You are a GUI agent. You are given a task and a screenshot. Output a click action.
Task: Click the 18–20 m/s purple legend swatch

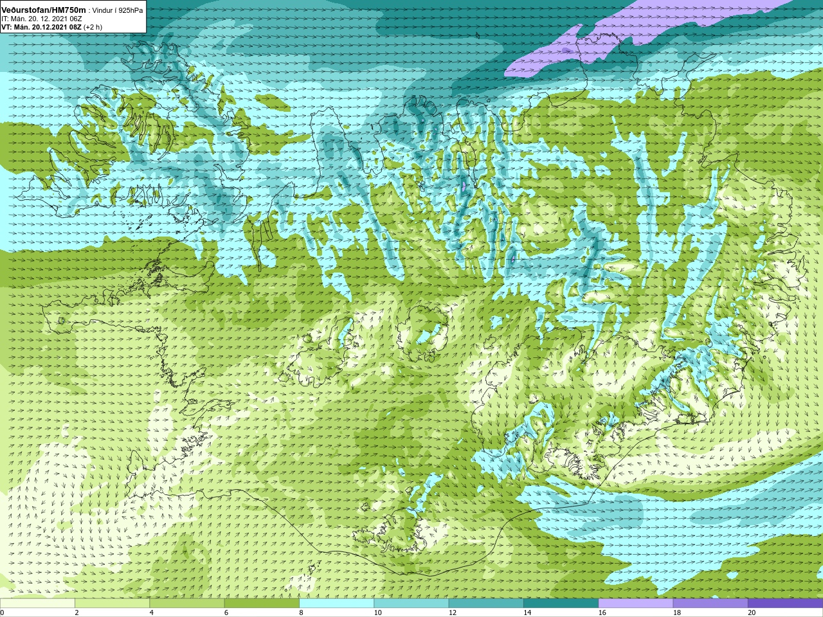point(710,604)
